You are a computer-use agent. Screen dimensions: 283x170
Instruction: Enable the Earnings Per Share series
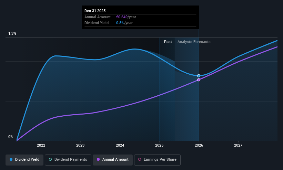tap(157, 160)
